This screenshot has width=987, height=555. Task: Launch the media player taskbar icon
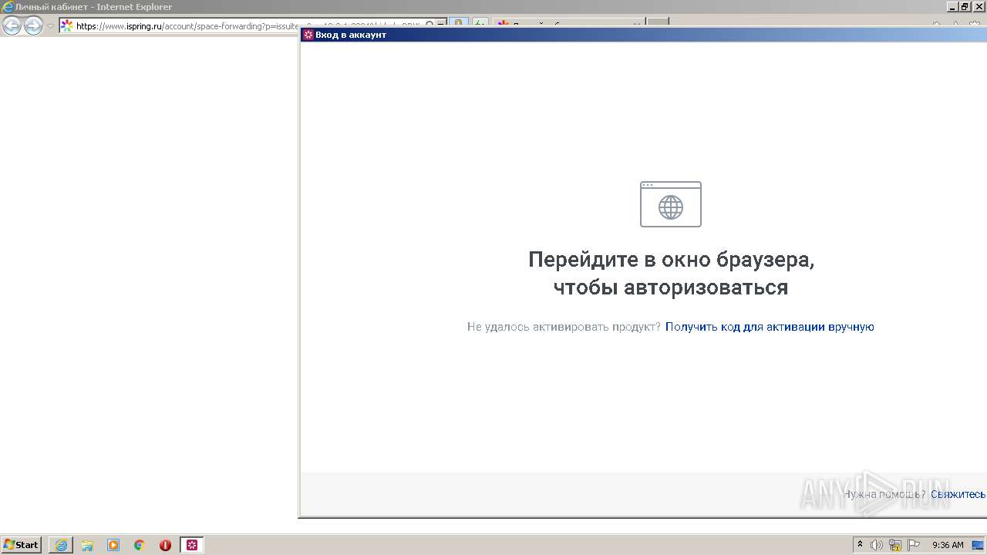[x=113, y=545]
